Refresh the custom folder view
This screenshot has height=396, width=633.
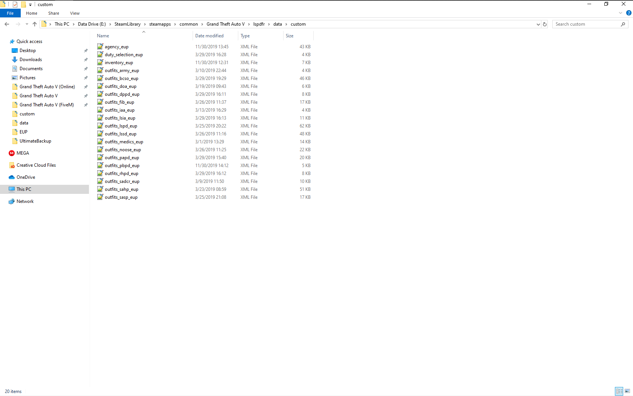pyautogui.click(x=545, y=24)
